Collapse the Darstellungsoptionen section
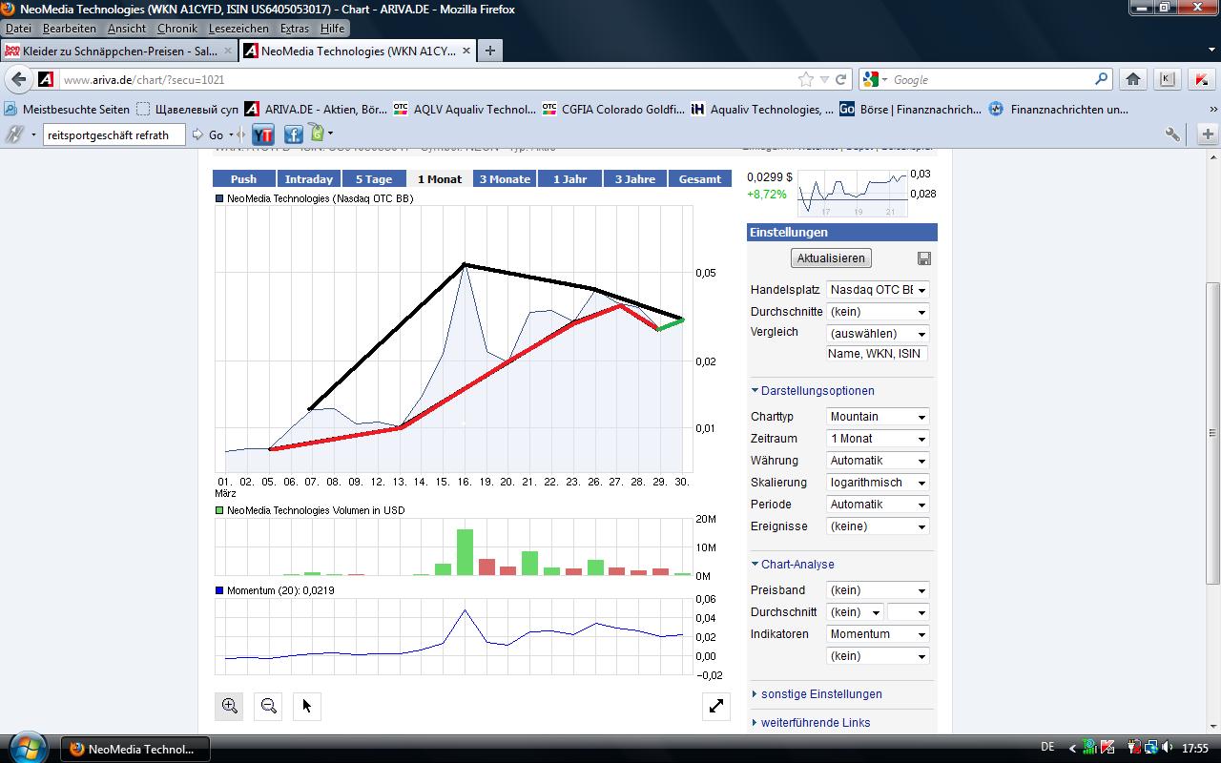The image size is (1221, 763). [x=813, y=391]
